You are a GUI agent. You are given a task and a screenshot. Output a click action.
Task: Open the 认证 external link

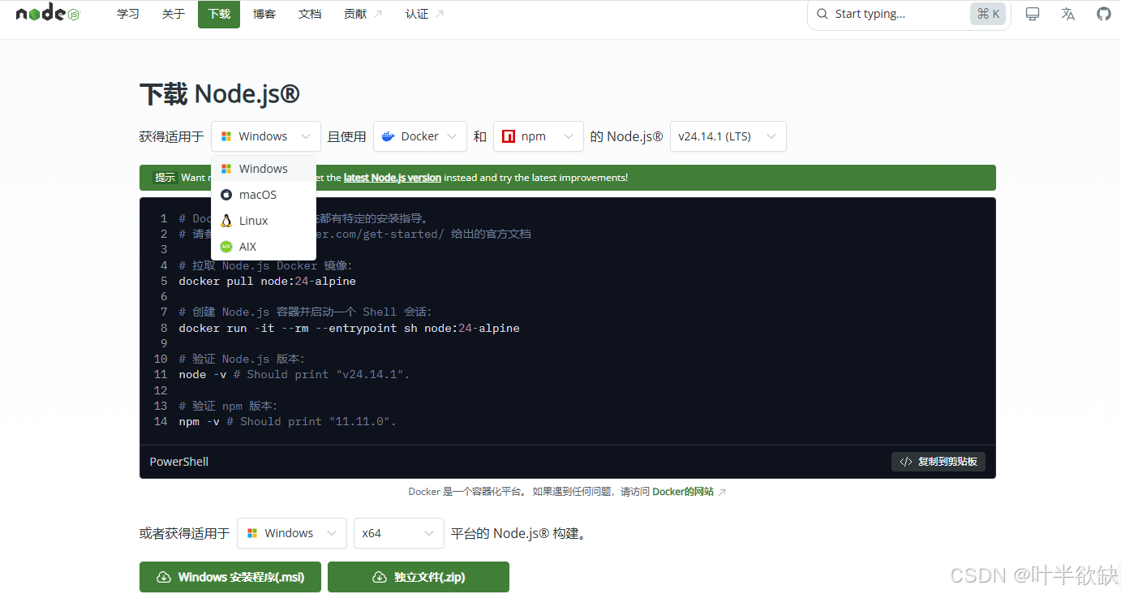[424, 14]
